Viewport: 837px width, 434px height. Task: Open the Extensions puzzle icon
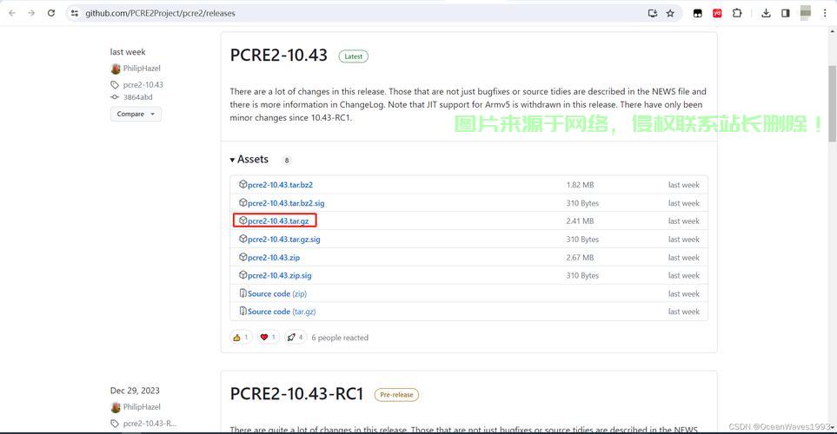coord(737,13)
